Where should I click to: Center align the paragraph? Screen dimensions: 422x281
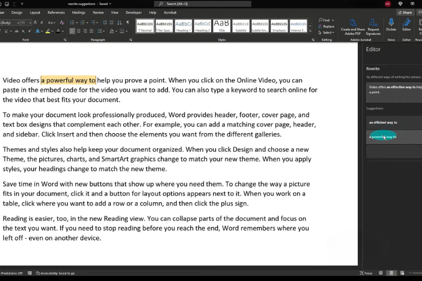[79, 31]
